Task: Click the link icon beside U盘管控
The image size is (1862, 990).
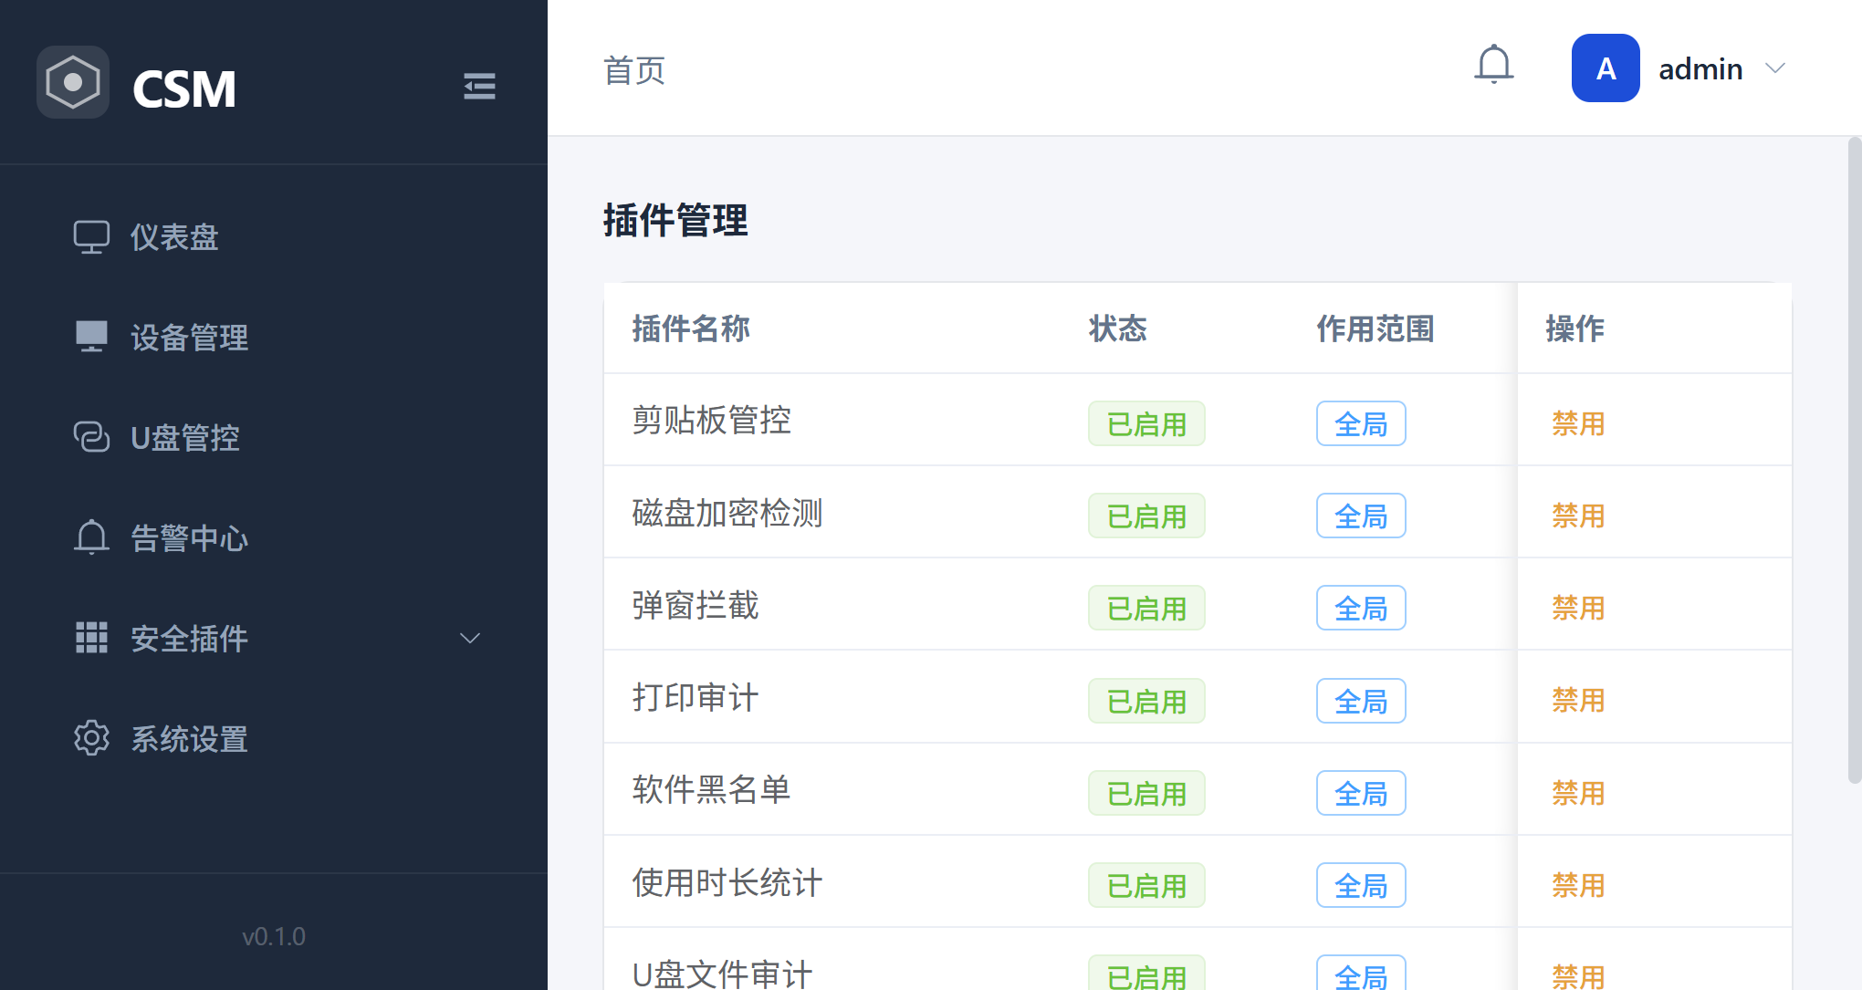Action: click(x=91, y=437)
